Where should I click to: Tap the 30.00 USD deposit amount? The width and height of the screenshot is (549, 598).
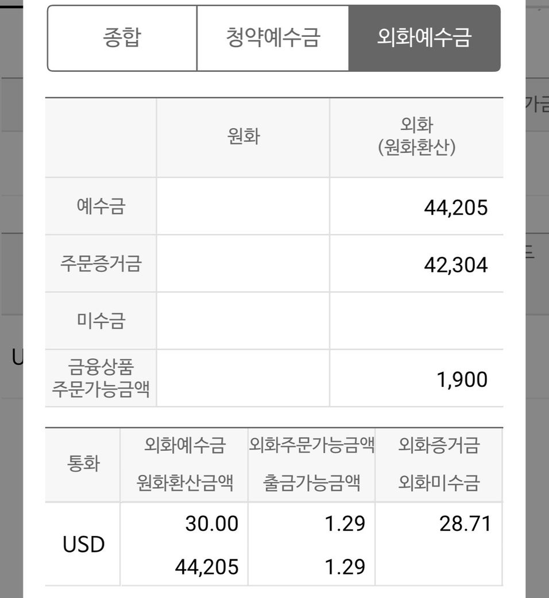point(211,524)
